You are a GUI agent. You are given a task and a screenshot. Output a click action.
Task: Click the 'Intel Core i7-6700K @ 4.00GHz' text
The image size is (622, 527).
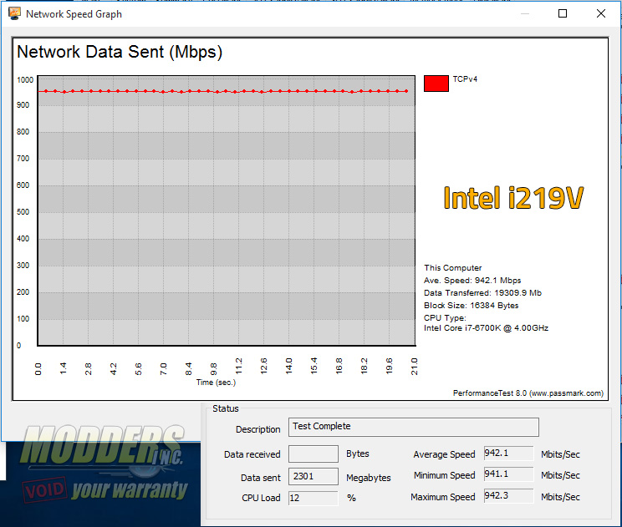pos(486,328)
